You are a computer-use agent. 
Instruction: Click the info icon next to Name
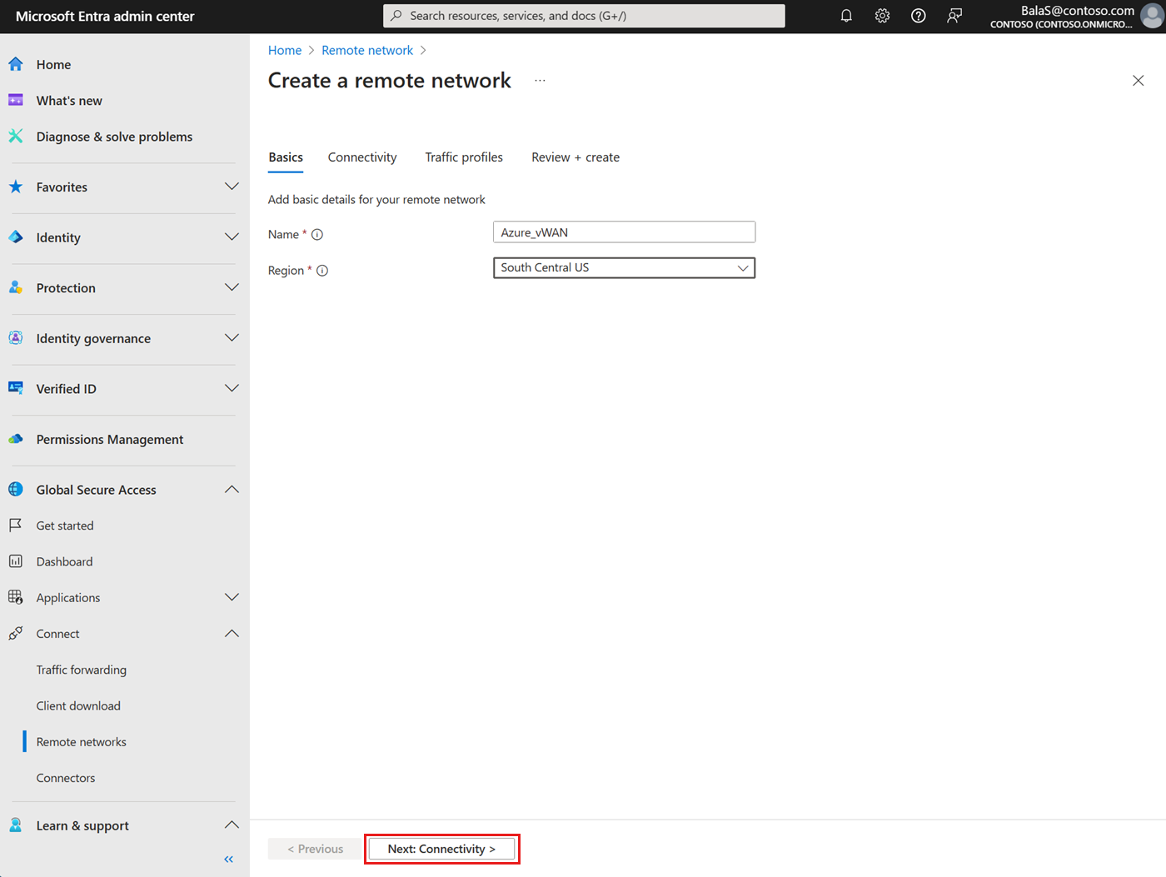tap(317, 234)
